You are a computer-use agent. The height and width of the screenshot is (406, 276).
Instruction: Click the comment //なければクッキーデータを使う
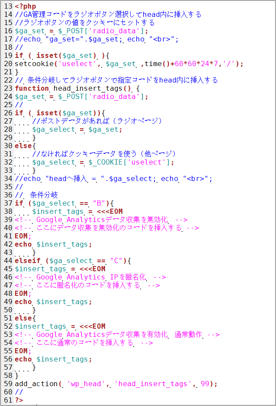(x=104, y=154)
